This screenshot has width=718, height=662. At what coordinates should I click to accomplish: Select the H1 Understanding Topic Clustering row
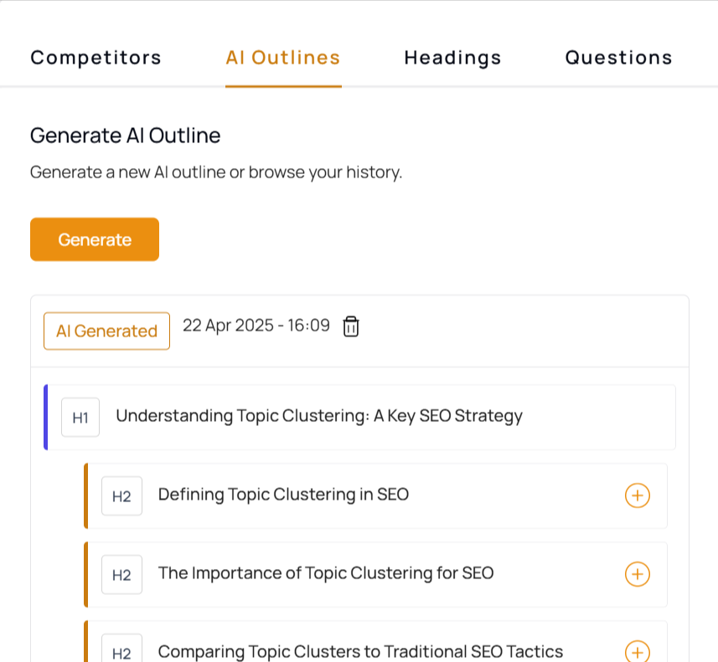click(359, 418)
